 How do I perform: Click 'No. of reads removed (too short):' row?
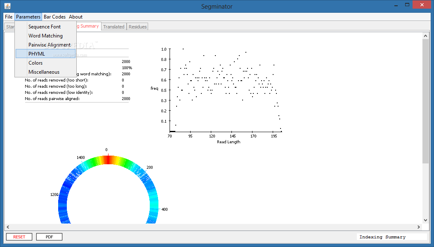pyautogui.click(x=77, y=80)
